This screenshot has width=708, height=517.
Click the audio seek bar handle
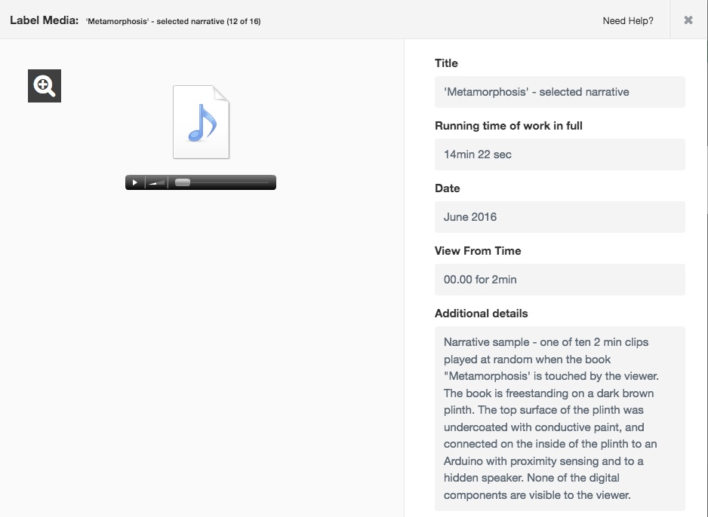(183, 182)
